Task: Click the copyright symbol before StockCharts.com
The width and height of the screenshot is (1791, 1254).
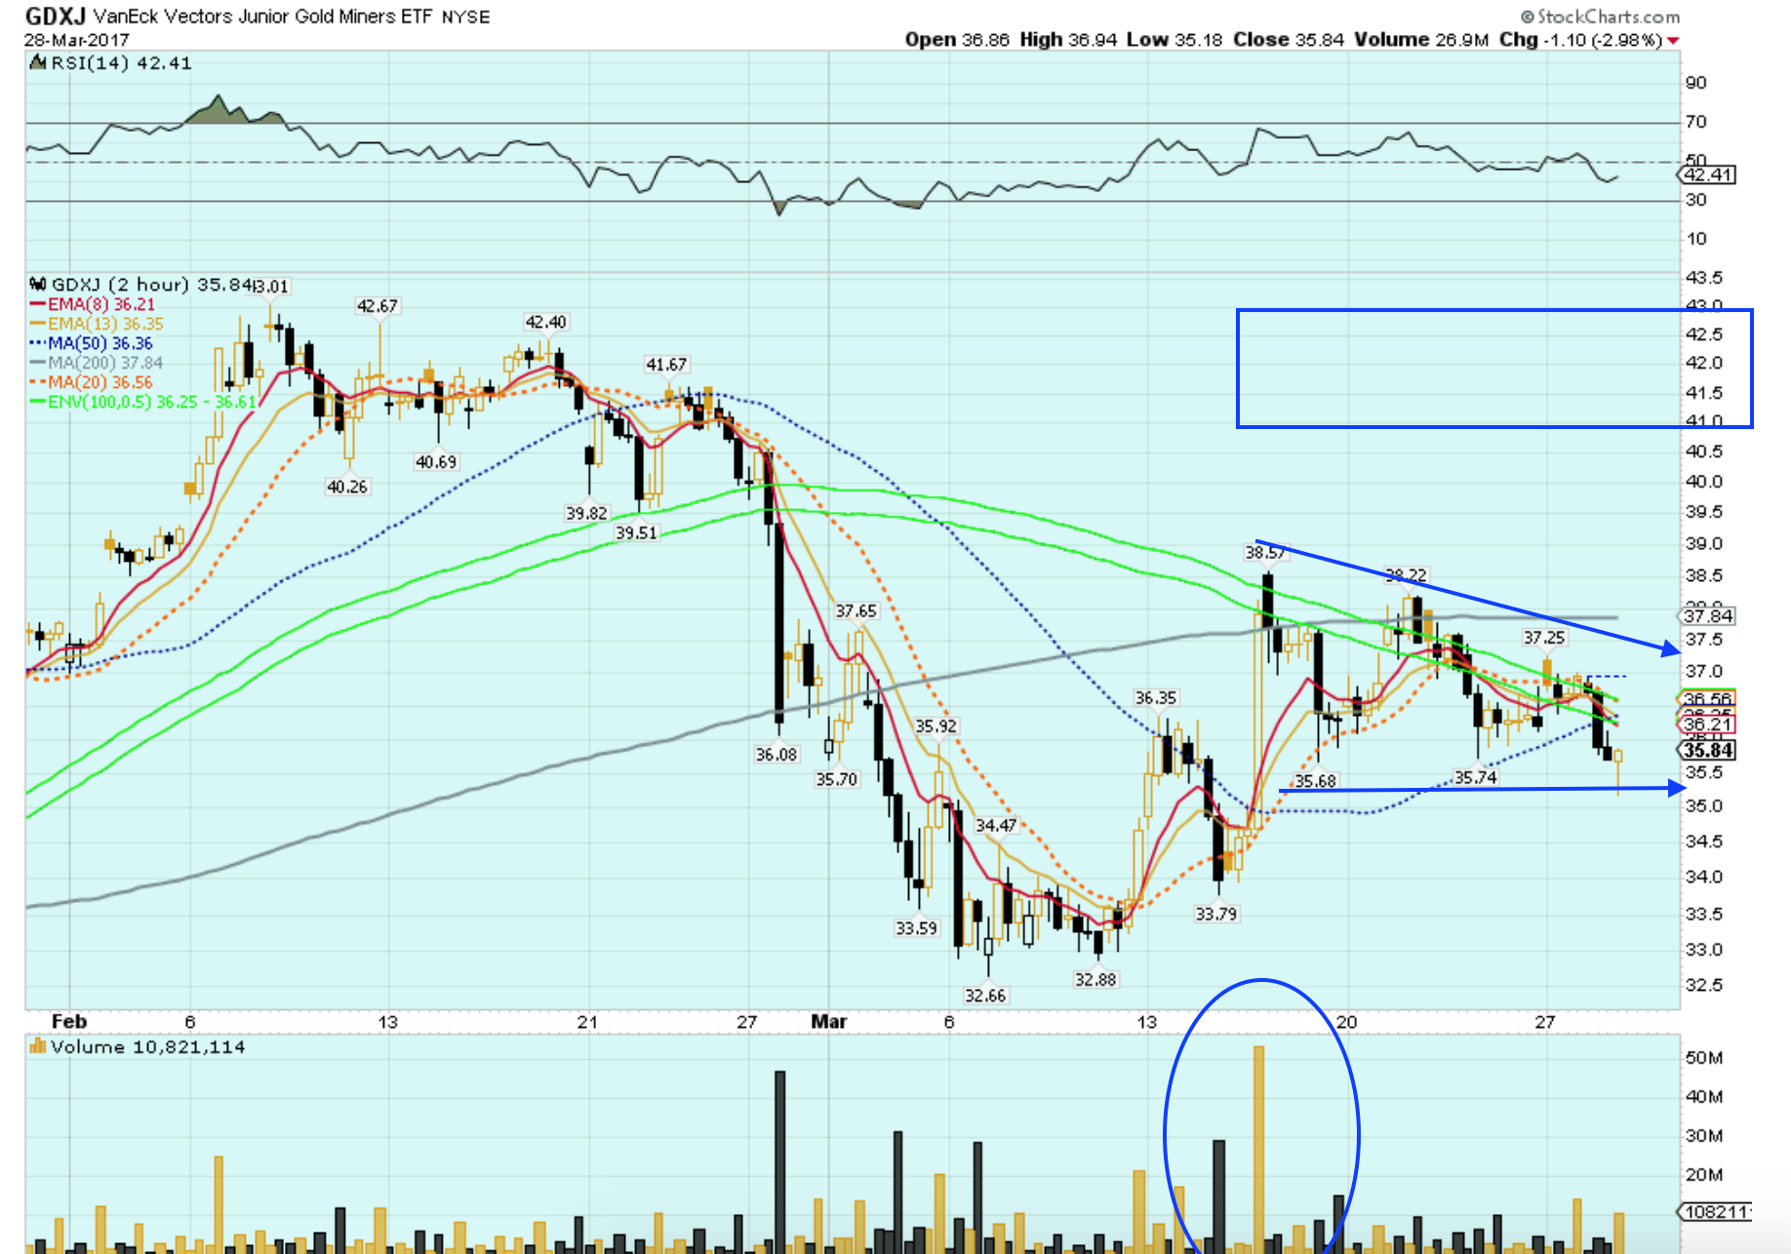Action: click(x=1528, y=17)
